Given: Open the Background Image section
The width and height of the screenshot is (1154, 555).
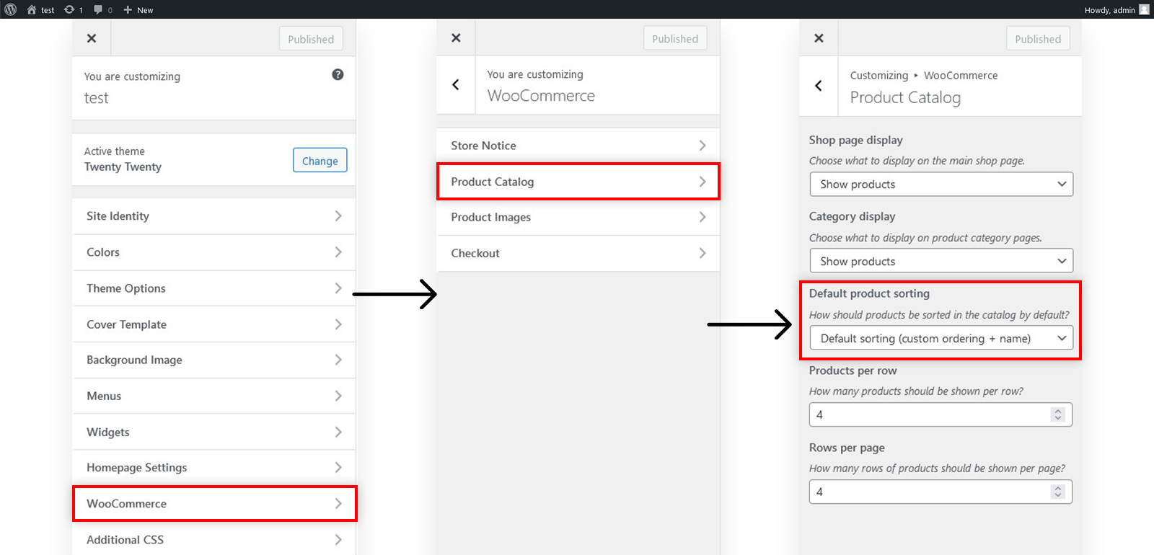Looking at the screenshot, I should point(214,360).
